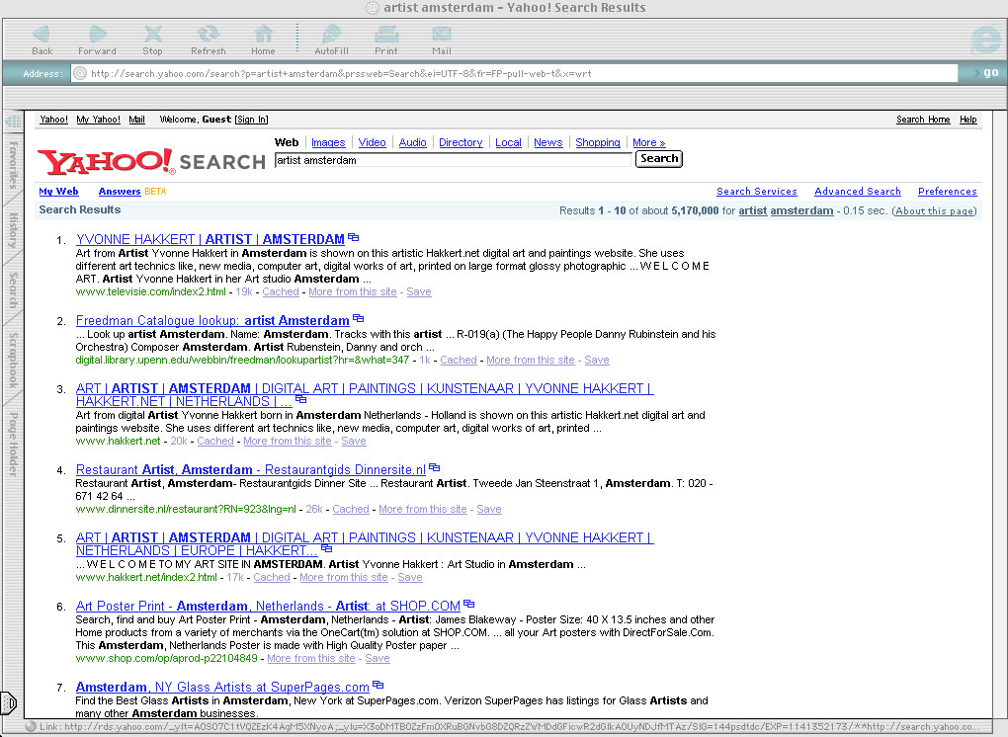Open the Advanced Search link
The image size is (1008, 737).
tap(857, 192)
